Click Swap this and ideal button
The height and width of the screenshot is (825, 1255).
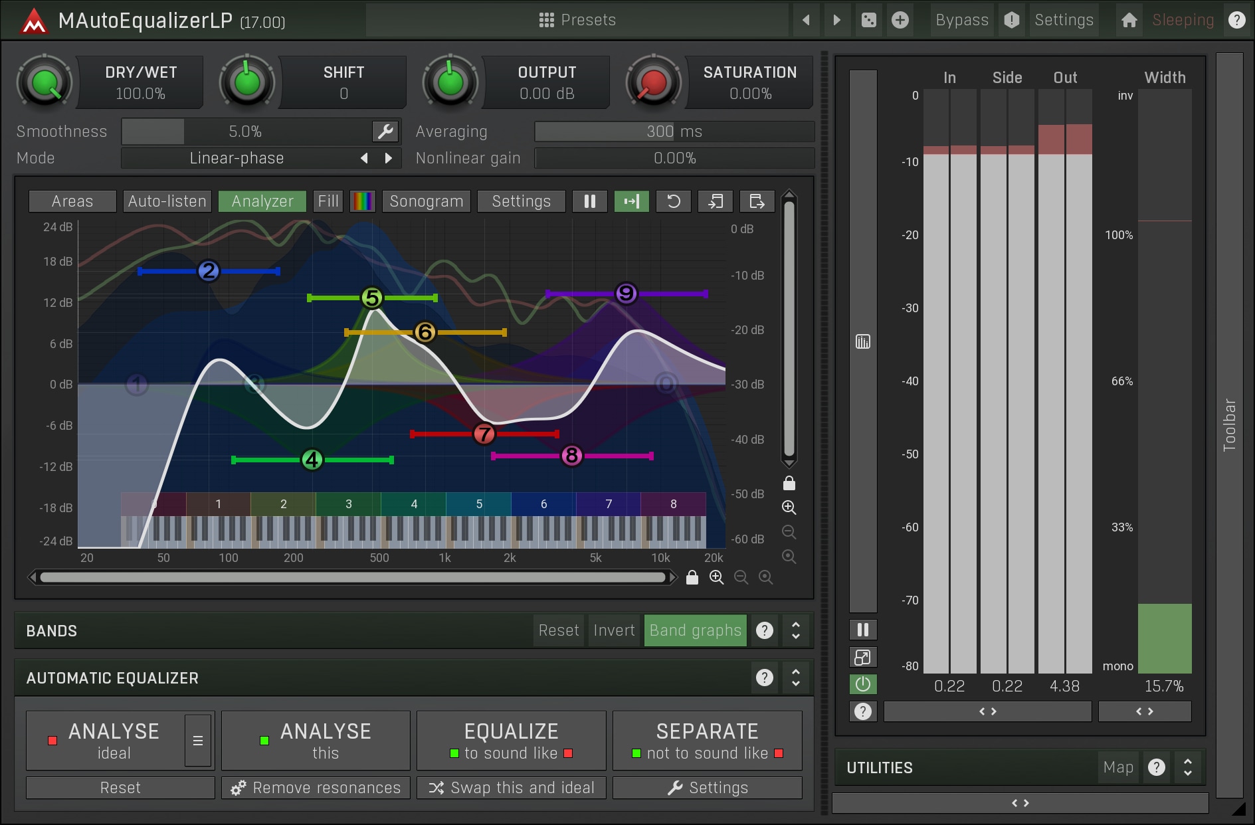click(x=511, y=788)
